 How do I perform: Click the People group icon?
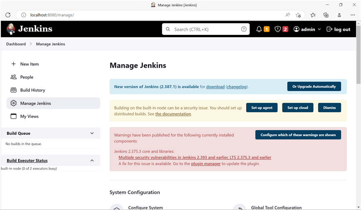[14, 77]
